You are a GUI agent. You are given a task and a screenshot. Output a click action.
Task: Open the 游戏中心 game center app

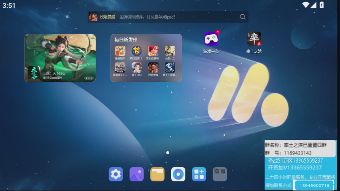click(211, 39)
